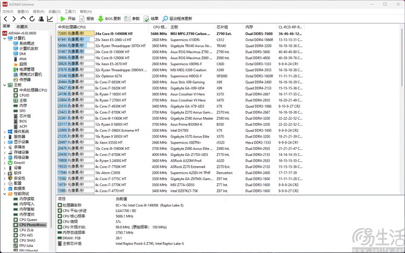405x253 pixels.
Task: Click the up-level arrow toolbar icon
Action: 23,18
